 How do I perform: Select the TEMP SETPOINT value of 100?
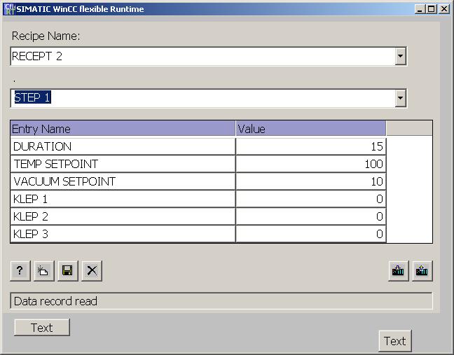(310, 164)
